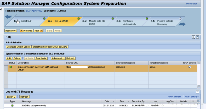Click the Previous button
Viewport: 206px width, 109px height.
pos(27,31)
